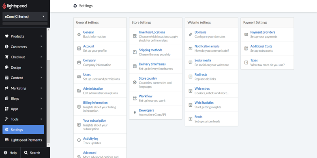317x158 pixels.
Task: Click the gear icon beside General
Action: click(x=79, y=34)
